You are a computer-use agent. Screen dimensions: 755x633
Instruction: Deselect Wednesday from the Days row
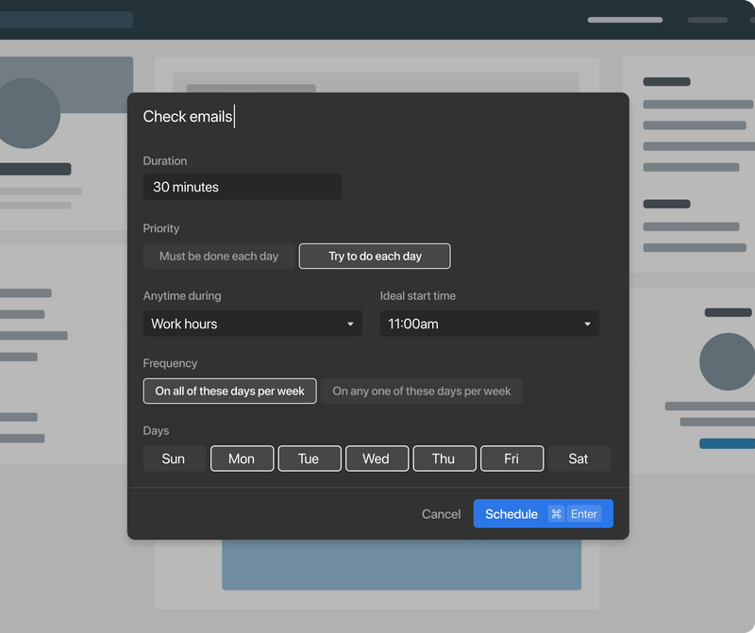pyautogui.click(x=377, y=458)
